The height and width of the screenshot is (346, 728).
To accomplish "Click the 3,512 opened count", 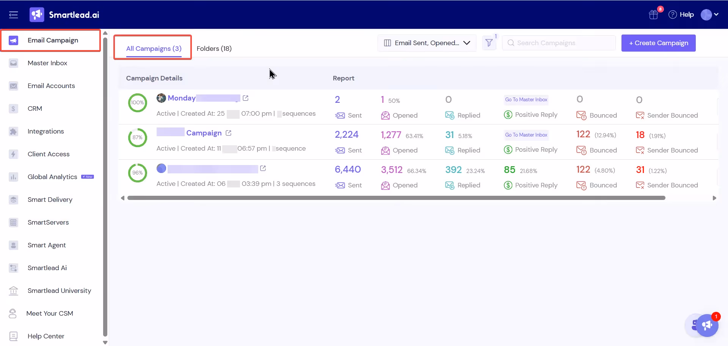I will [392, 170].
